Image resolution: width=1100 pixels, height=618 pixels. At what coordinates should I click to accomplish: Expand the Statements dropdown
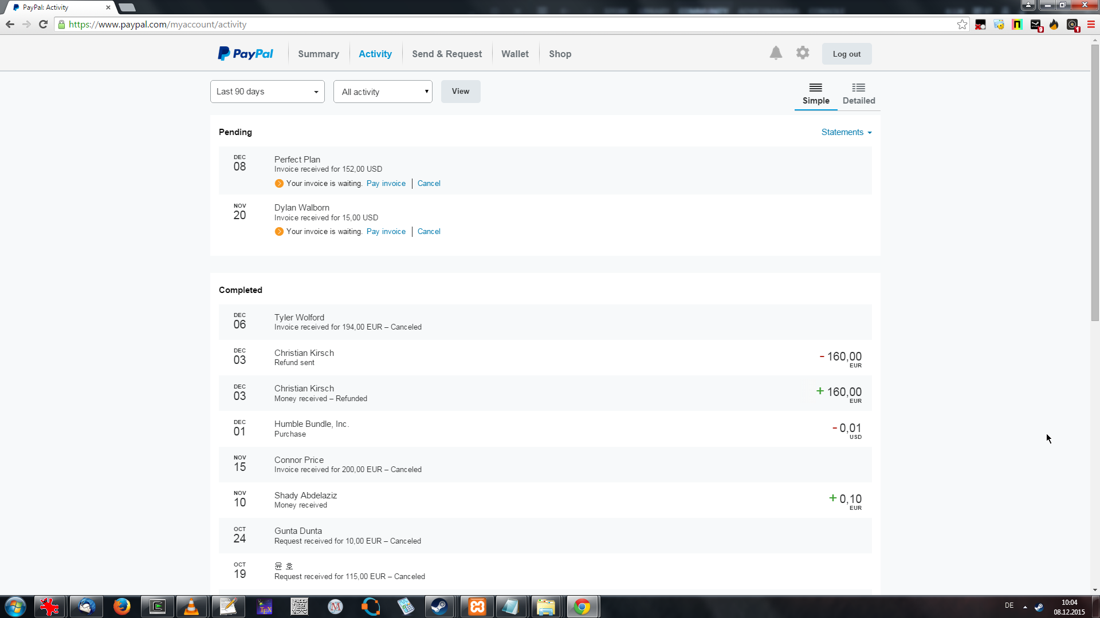click(x=846, y=132)
